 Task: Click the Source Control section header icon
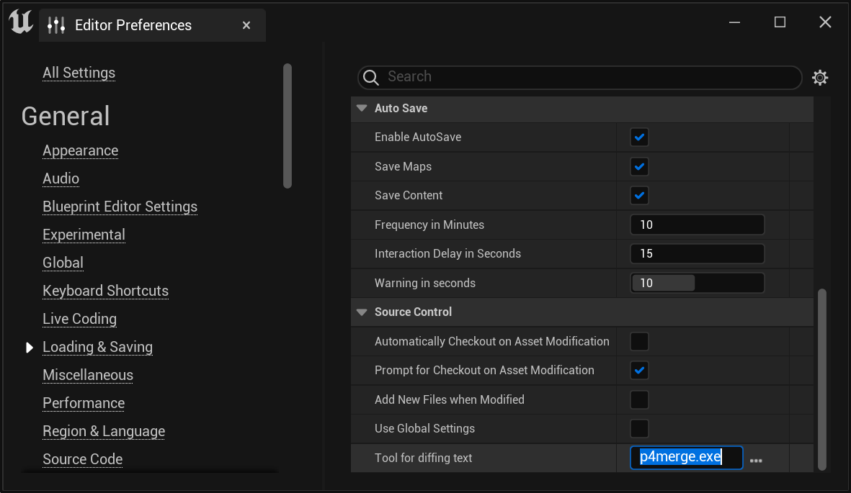coord(361,312)
